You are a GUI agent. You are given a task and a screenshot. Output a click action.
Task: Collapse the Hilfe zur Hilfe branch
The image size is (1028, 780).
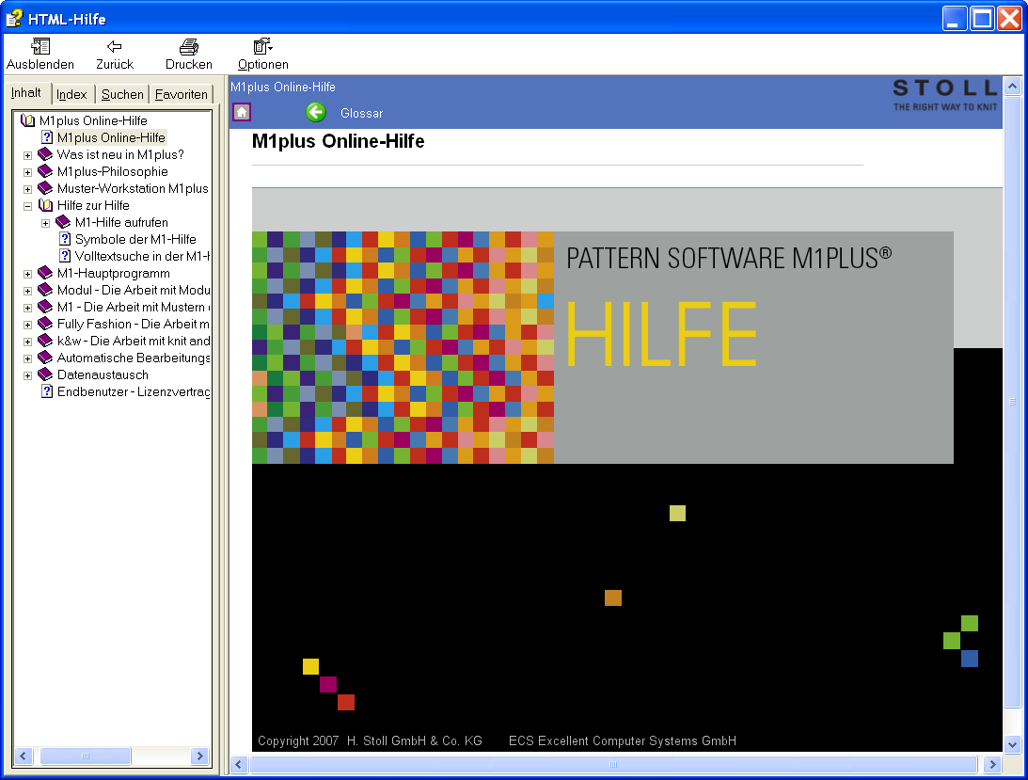pyautogui.click(x=27, y=205)
